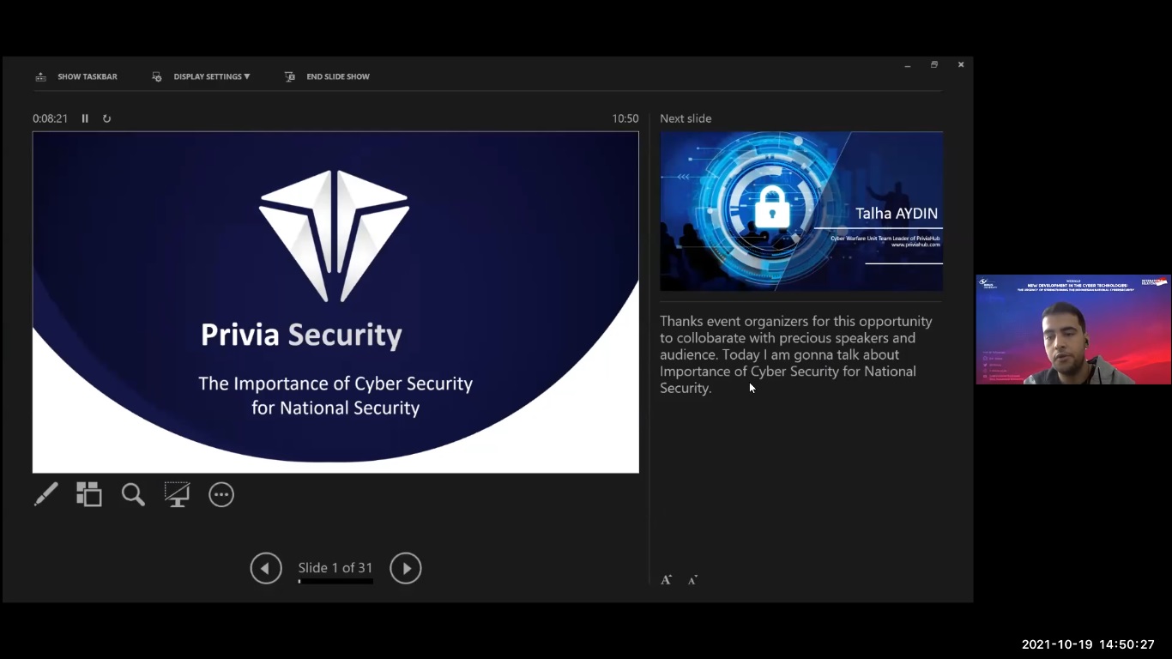Click the slide progress bar under Slide 1 of 31
The height and width of the screenshot is (659, 1172).
(335, 582)
